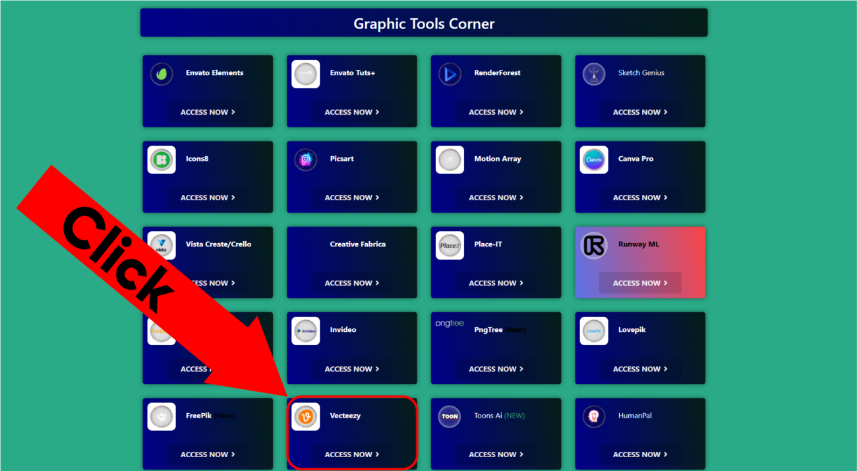Click the "Envato Elements" card title
Image resolution: width=857 pixels, height=471 pixels.
pos(214,73)
